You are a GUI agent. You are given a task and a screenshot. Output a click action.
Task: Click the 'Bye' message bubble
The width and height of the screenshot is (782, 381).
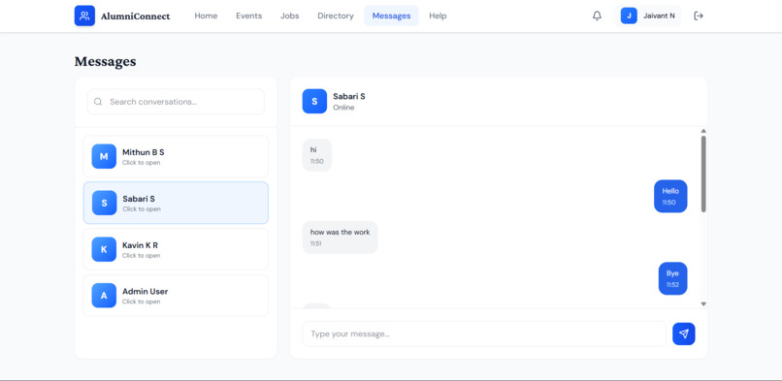[672, 278]
